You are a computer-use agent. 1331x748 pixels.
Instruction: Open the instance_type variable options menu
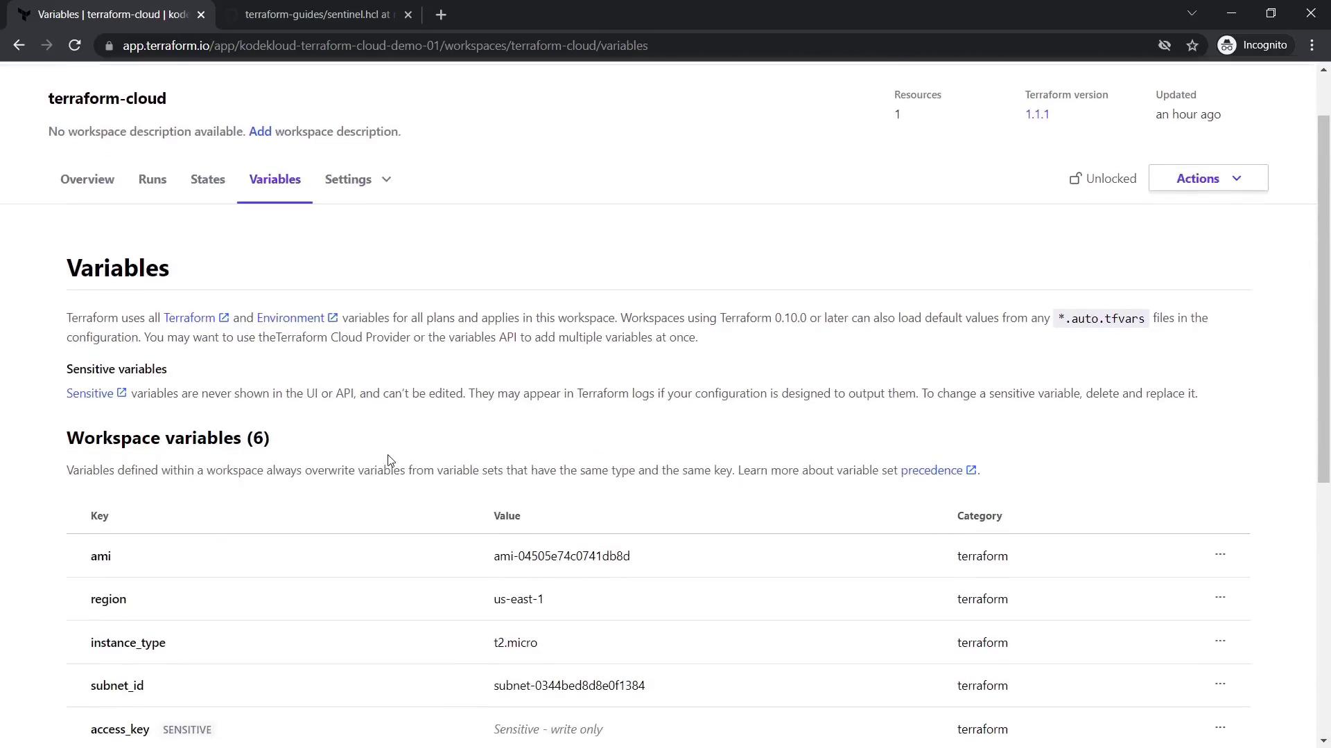1220,641
